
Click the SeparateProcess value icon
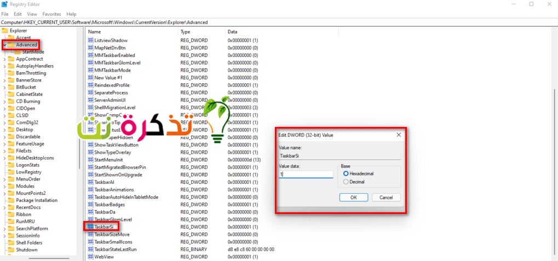(x=90, y=92)
